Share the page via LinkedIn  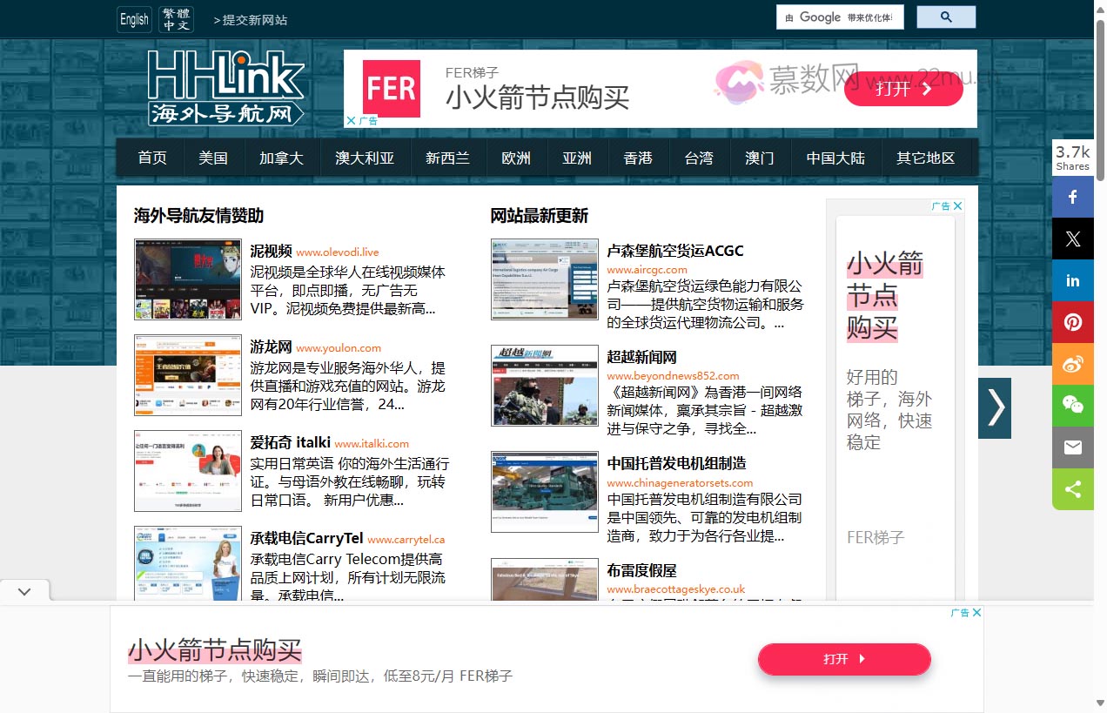[x=1072, y=279]
